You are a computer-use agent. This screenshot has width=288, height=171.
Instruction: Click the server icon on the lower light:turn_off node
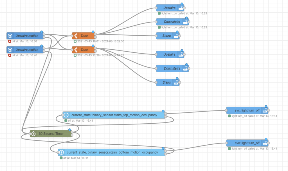[x=265, y=143]
